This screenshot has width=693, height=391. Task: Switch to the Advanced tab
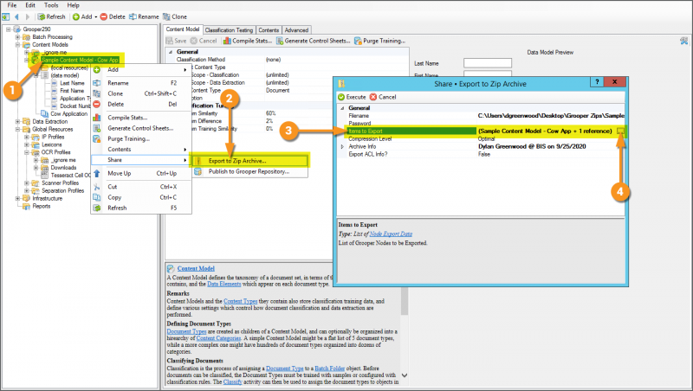[296, 30]
